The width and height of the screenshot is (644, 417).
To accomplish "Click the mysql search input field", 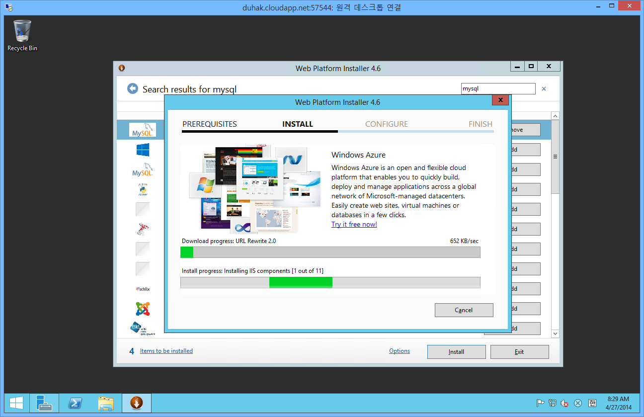I will pos(498,89).
